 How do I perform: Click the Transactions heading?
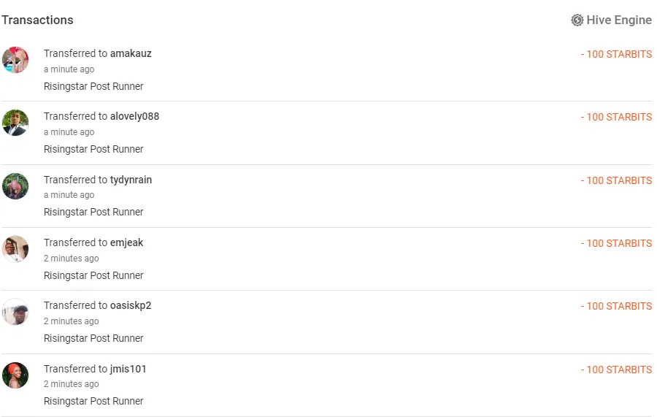pos(37,20)
